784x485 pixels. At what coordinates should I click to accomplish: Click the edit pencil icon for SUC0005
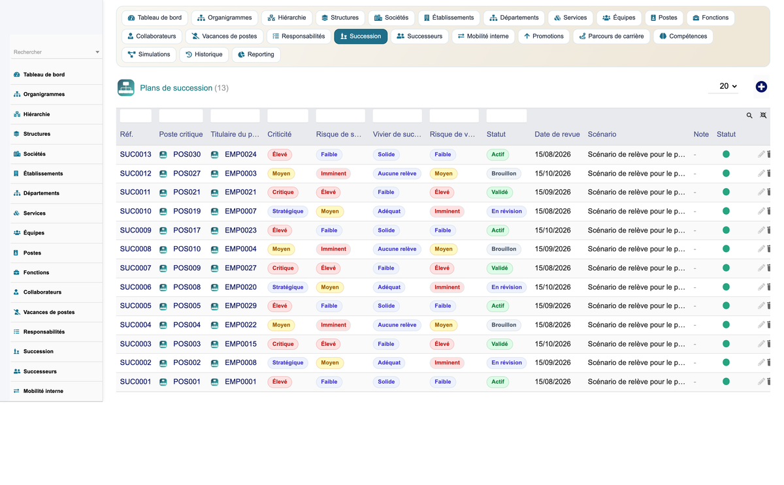761,306
